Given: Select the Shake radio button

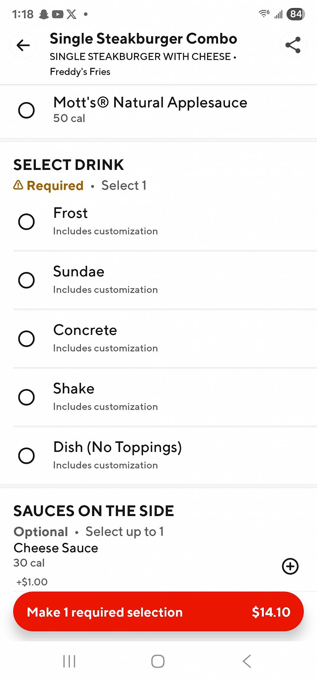Looking at the screenshot, I should coord(27,397).
